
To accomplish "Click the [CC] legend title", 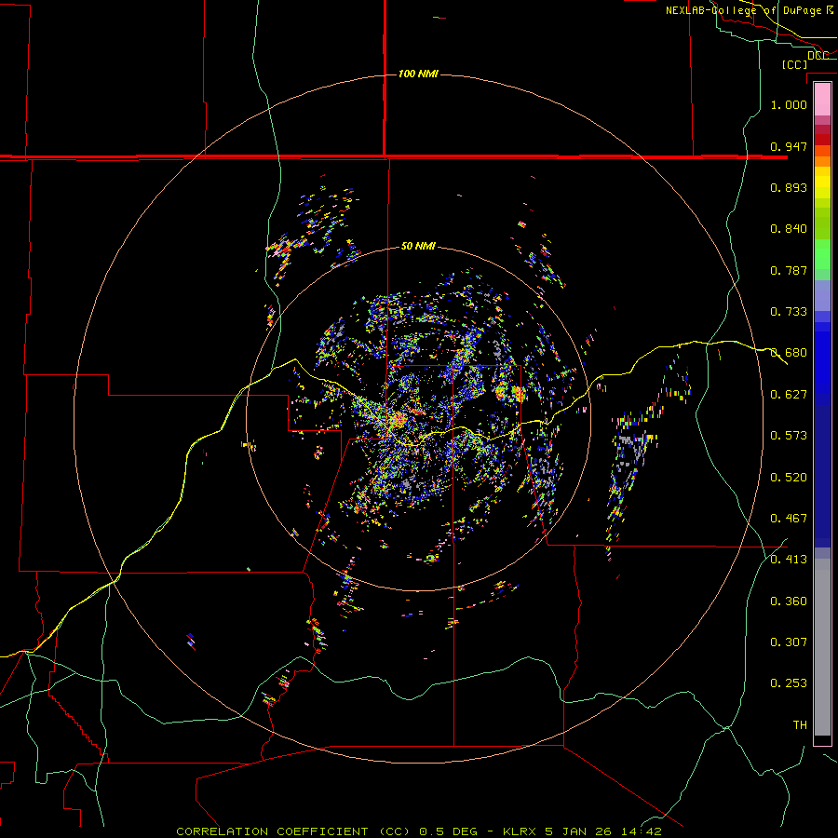I will point(794,64).
